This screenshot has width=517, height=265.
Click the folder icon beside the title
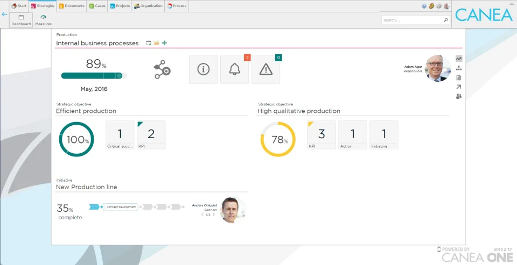pos(156,43)
